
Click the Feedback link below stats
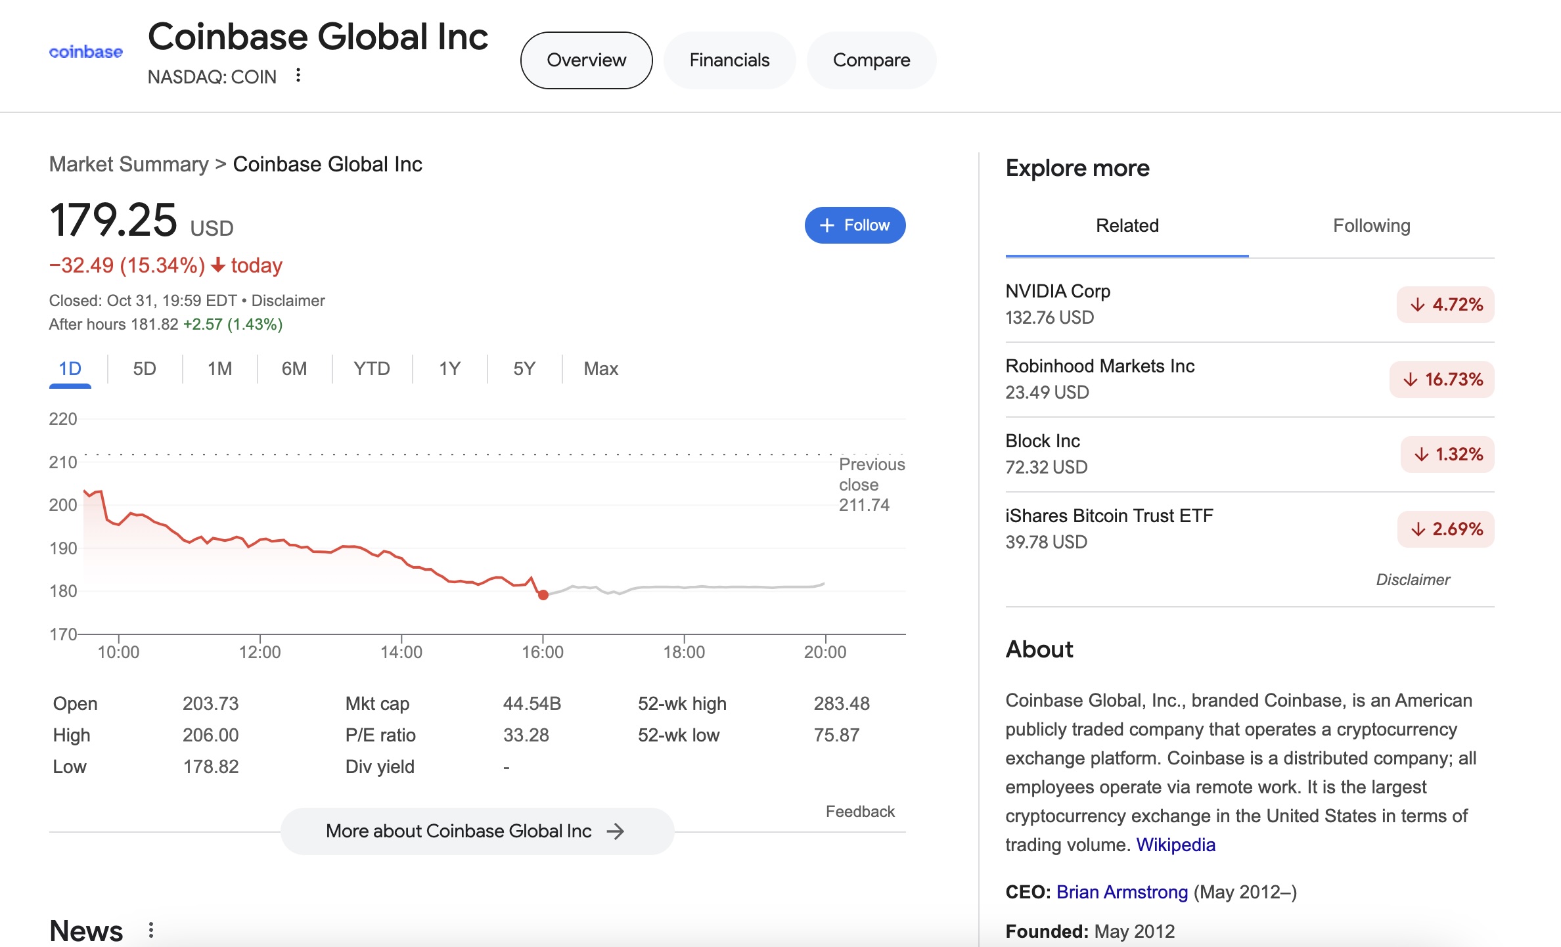coord(860,812)
